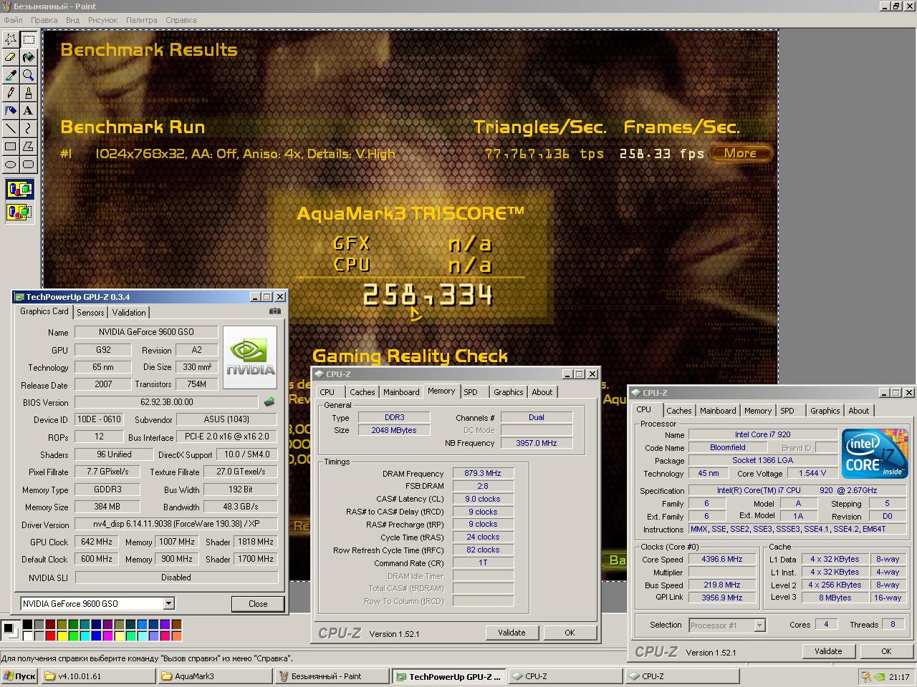The height and width of the screenshot is (687, 917).
Task: Open the Graphics tab in the CPU-Z processor-info window
Action: [x=825, y=411]
